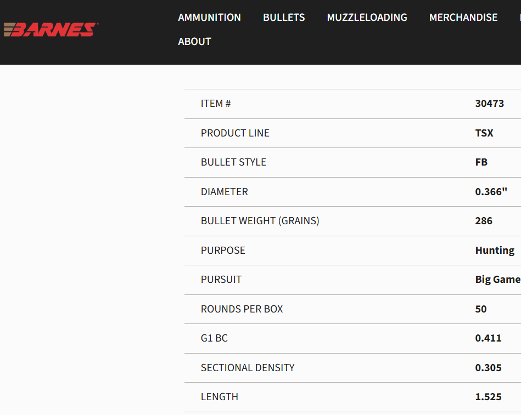Click the Big Game pursuit value
This screenshot has width=521, height=415.
(x=497, y=280)
